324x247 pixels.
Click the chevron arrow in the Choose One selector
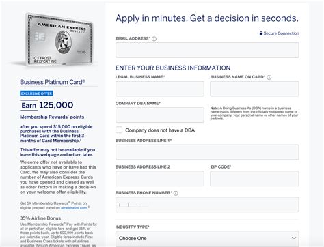294,238
